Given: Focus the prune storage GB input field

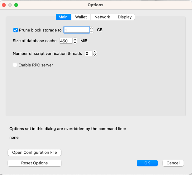Looking at the screenshot, I should (77, 30).
